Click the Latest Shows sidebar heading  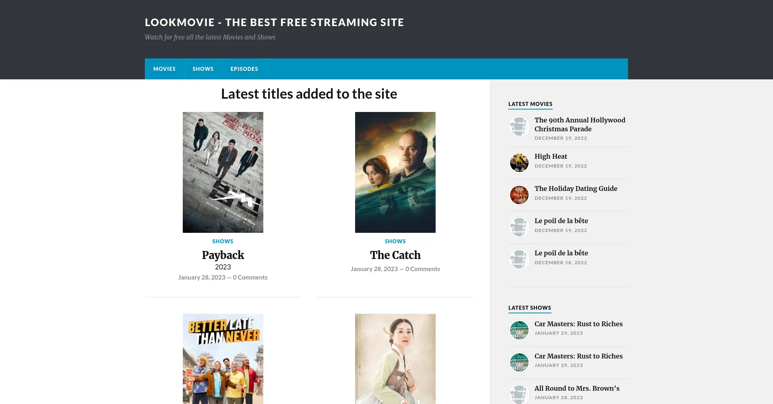pyautogui.click(x=529, y=308)
